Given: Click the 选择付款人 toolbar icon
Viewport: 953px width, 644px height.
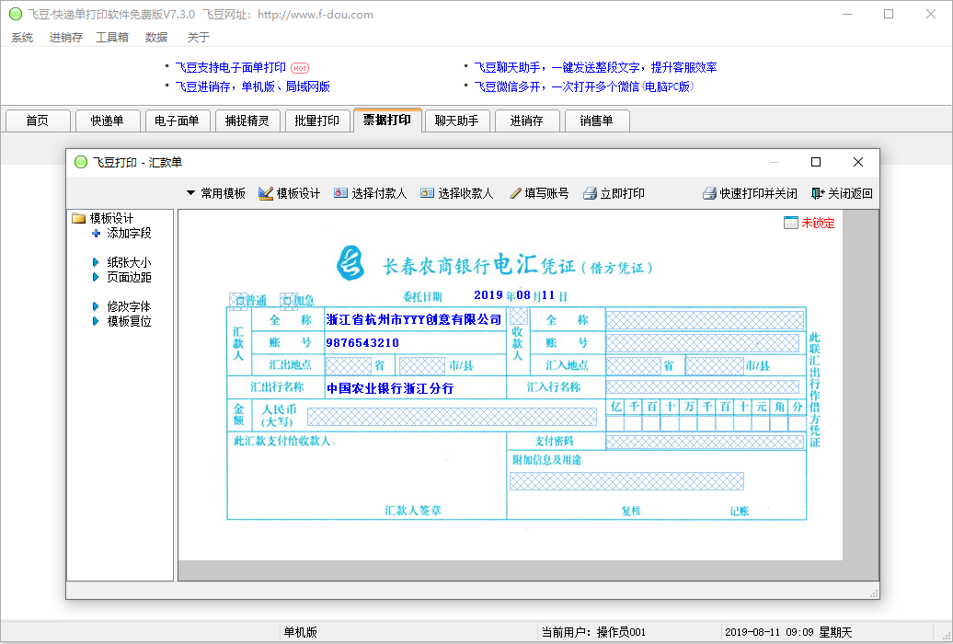Looking at the screenshot, I should [x=340, y=193].
